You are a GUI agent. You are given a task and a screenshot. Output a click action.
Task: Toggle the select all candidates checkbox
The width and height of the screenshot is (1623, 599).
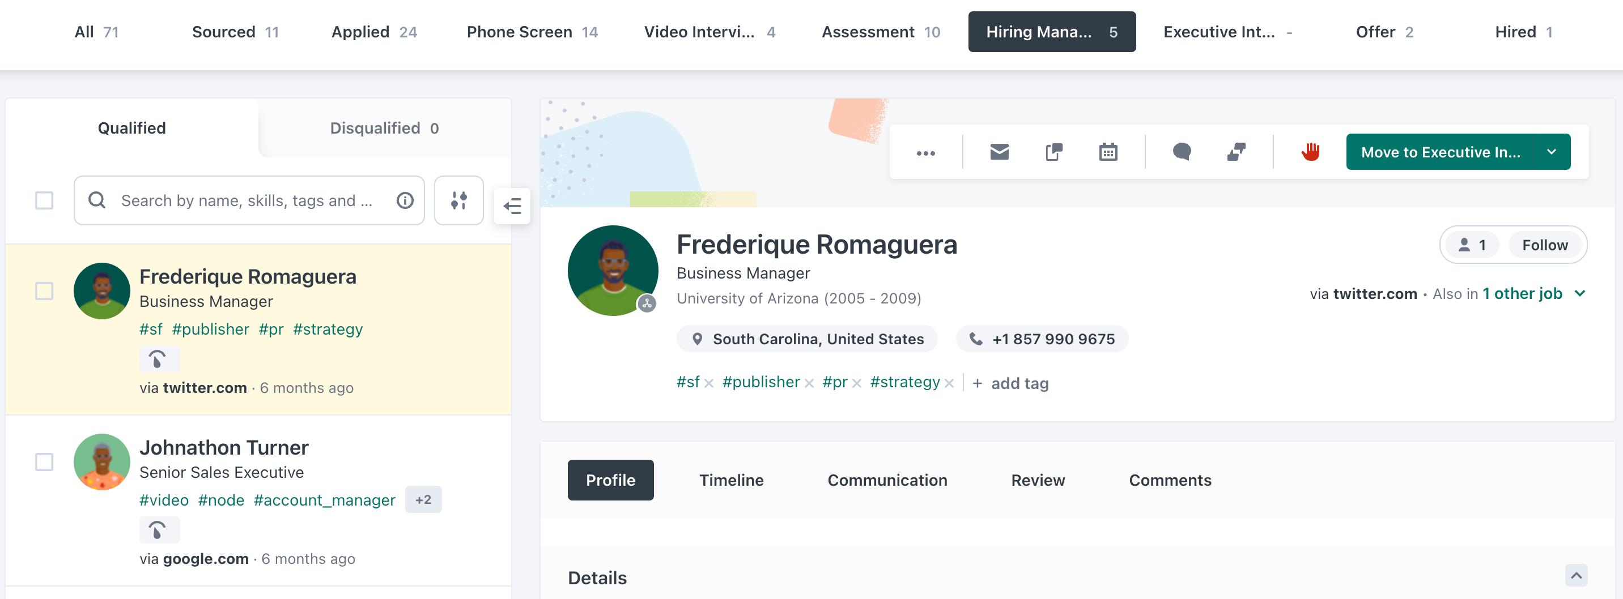(44, 200)
